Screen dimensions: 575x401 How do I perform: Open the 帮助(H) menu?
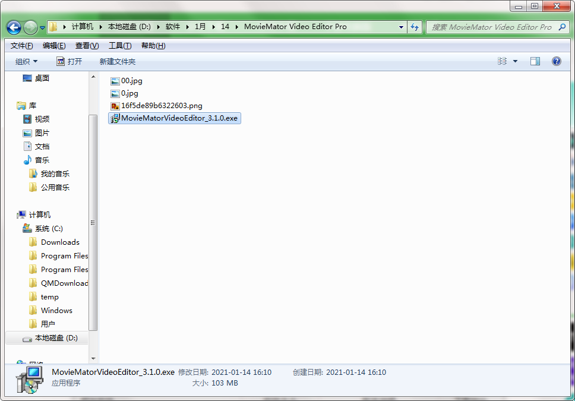pyautogui.click(x=153, y=46)
